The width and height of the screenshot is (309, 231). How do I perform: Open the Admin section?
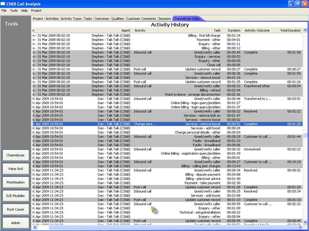coord(15,223)
